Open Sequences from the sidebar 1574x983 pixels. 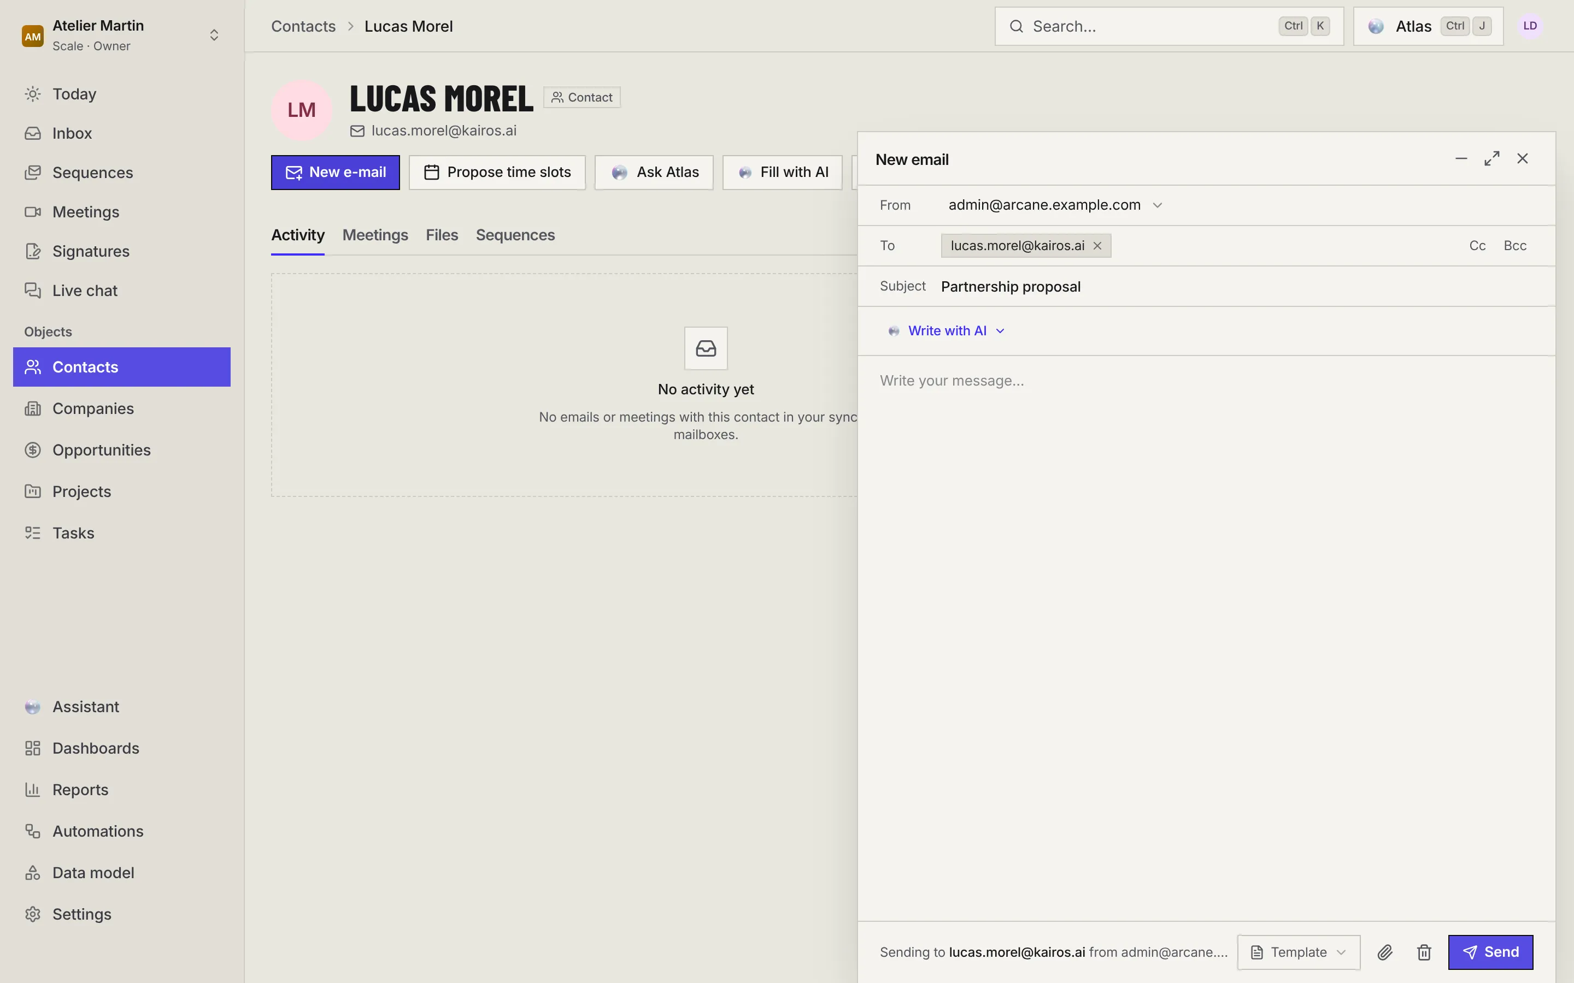[x=122, y=173]
